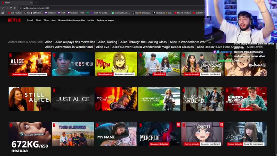The image size is (277, 156).
Task: Click 'Alice Through the Looking Glass' suggestion
Action: click(x=143, y=42)
